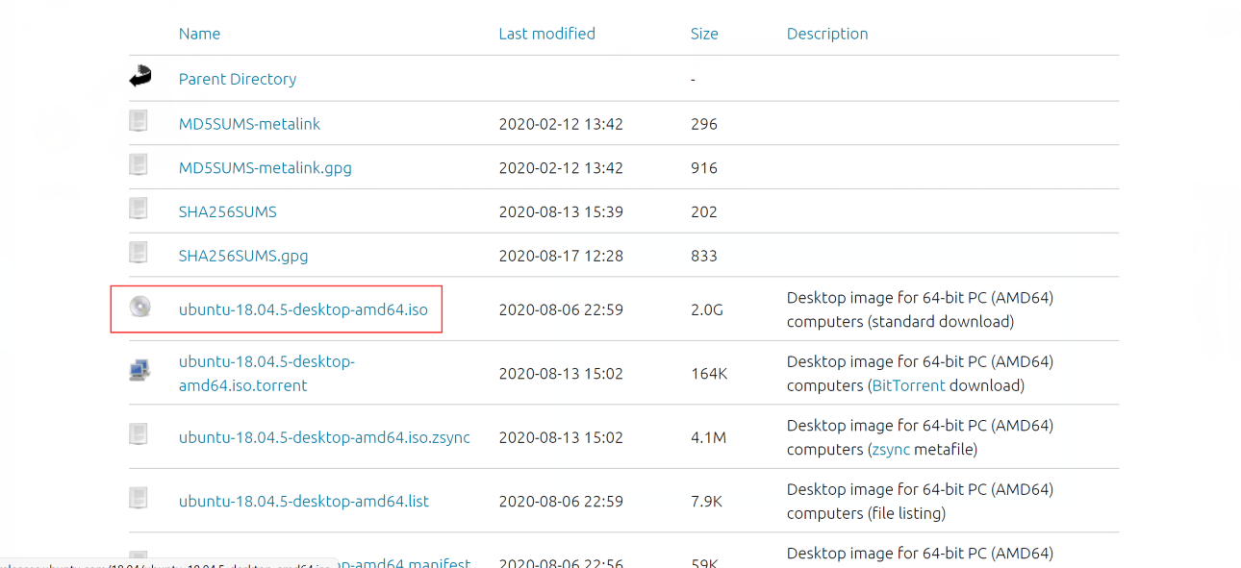Click the 202 size of SHA256SUMS

click(x=704, y=211)
